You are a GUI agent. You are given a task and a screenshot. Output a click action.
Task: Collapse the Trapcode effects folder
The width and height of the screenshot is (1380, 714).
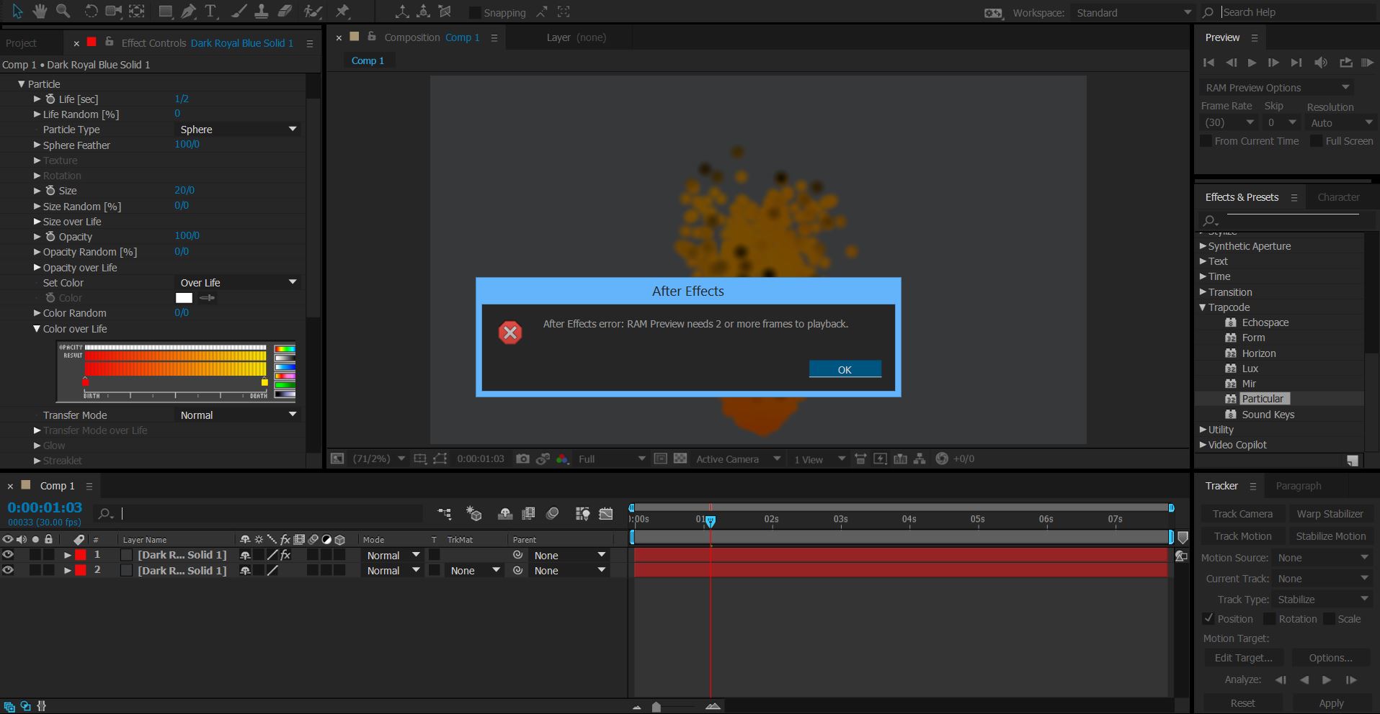[x=1202, y=307]
